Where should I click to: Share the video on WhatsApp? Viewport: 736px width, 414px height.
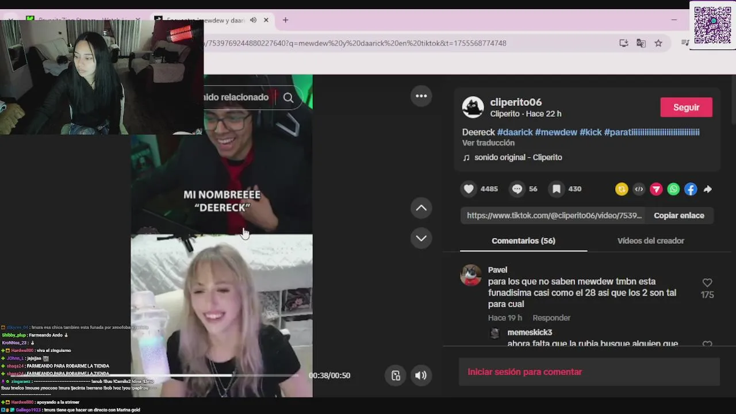point(673,189)
